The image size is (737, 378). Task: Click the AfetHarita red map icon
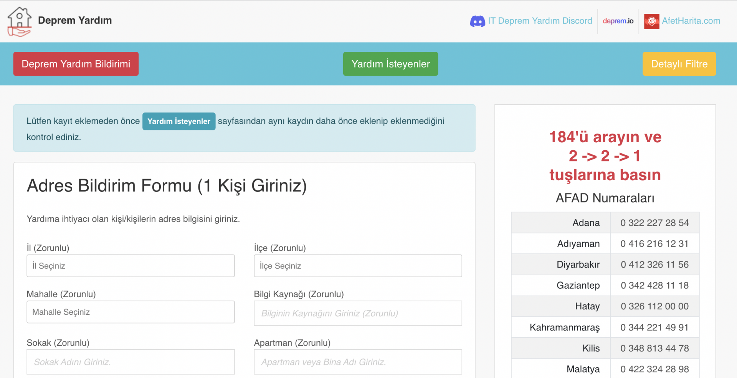coord(651,21)
